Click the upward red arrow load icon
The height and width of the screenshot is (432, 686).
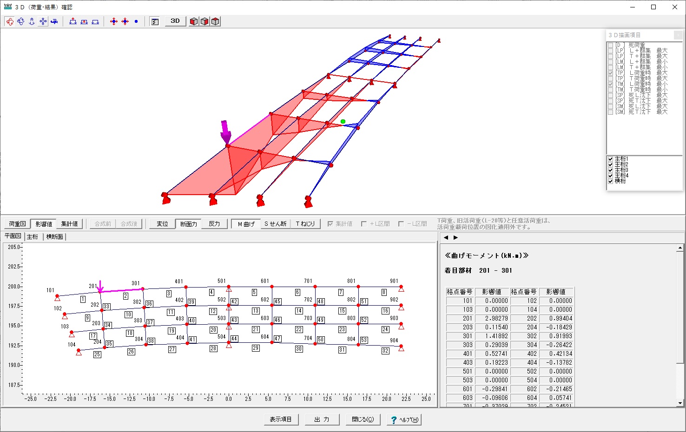pyautogui.click(x=73, y=21)
